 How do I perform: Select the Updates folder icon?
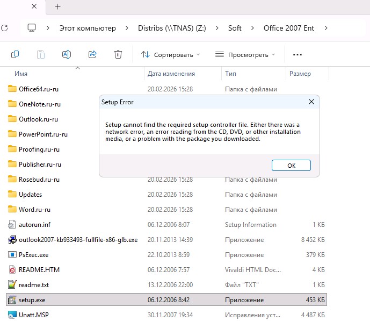pyautogui.click(x=12, y=194)
